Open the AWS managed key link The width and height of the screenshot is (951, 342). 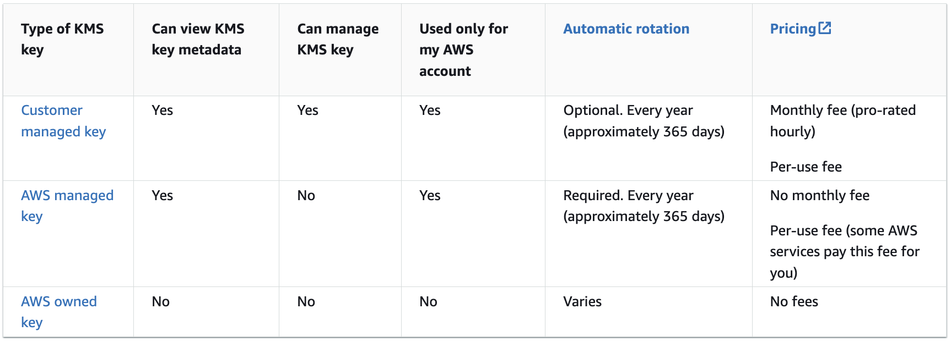pos(67,206)
